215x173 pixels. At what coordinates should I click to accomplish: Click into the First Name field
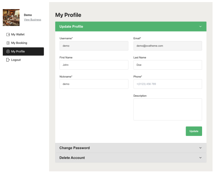94,65
